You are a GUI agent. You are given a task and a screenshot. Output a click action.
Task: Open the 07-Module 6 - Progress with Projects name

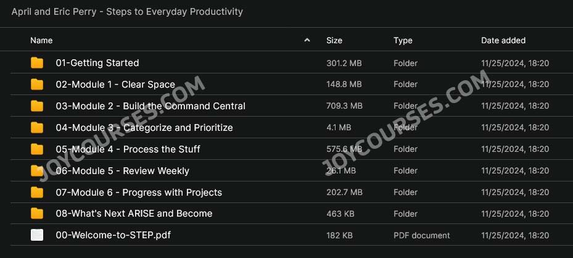(139, 192)
